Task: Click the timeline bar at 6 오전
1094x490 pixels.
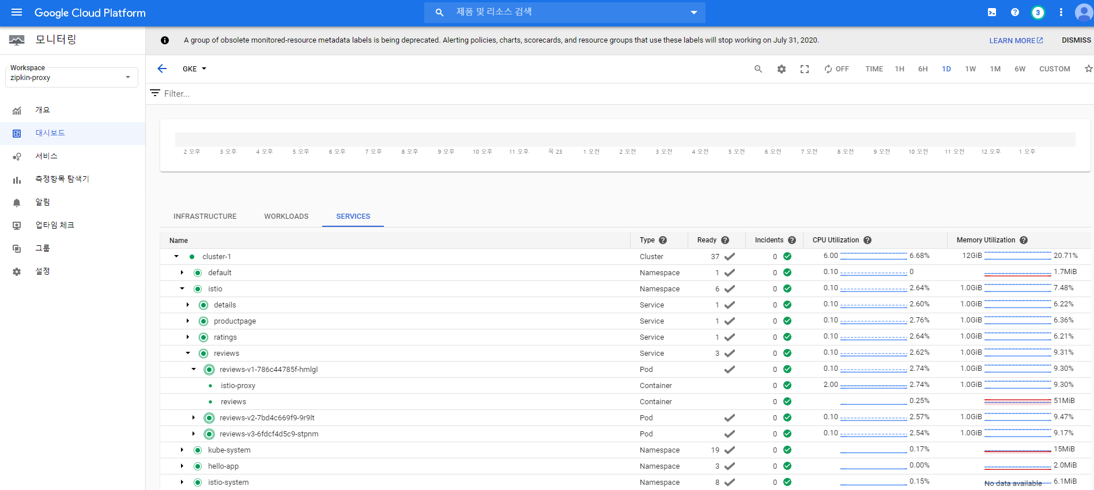Action: (x=772, y=139)
